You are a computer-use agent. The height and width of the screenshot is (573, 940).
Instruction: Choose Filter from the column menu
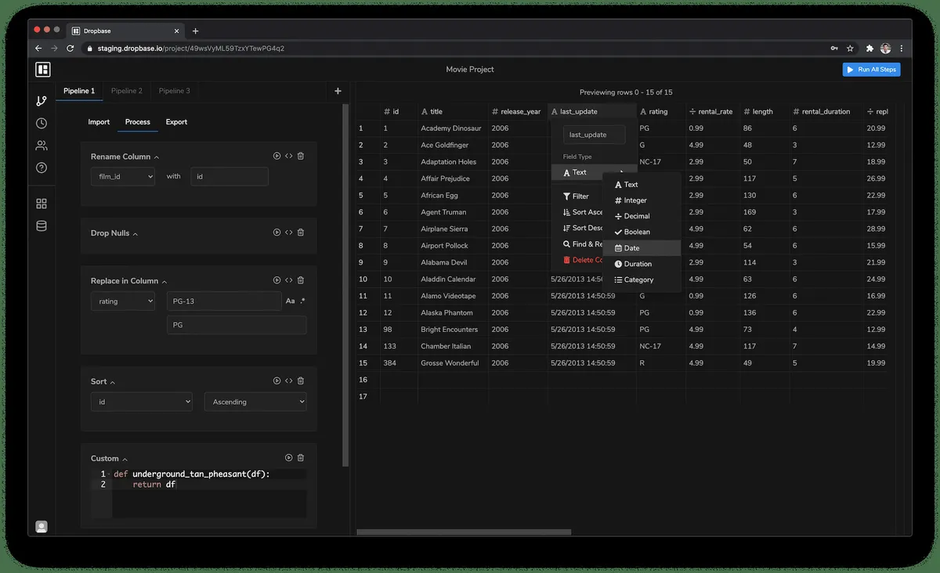point(580,196)
